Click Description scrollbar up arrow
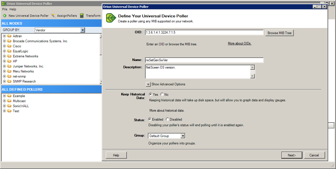Screen dimensions: 336x169 [253, 67]
